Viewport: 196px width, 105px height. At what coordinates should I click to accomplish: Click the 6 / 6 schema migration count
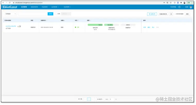point(95,30)
